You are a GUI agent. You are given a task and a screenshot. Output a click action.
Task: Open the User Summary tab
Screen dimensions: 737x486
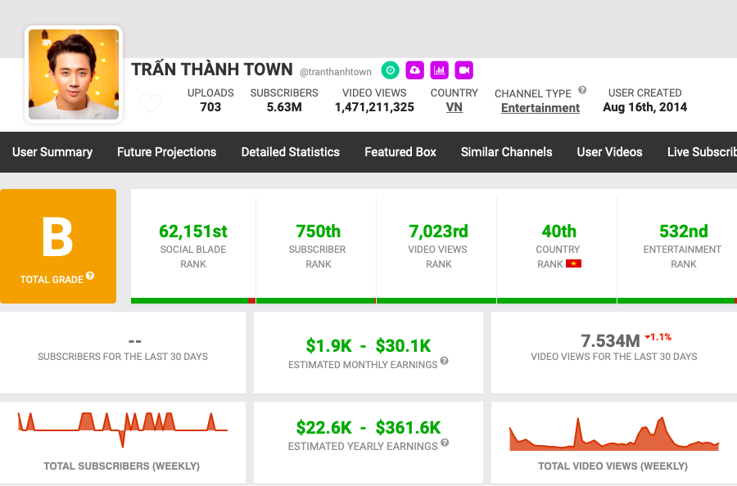[52, 152]
